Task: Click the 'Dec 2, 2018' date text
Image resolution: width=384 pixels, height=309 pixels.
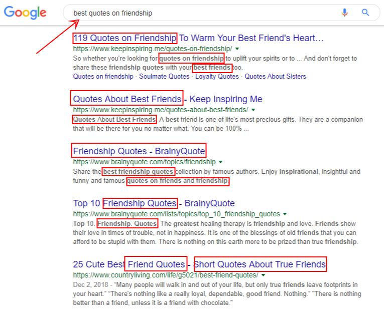Action: [91, 285]
